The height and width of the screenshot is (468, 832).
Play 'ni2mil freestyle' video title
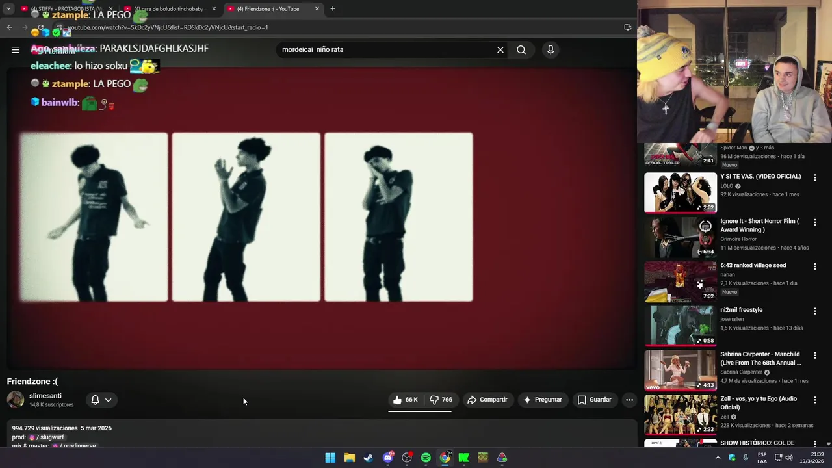tap(741, 310)
